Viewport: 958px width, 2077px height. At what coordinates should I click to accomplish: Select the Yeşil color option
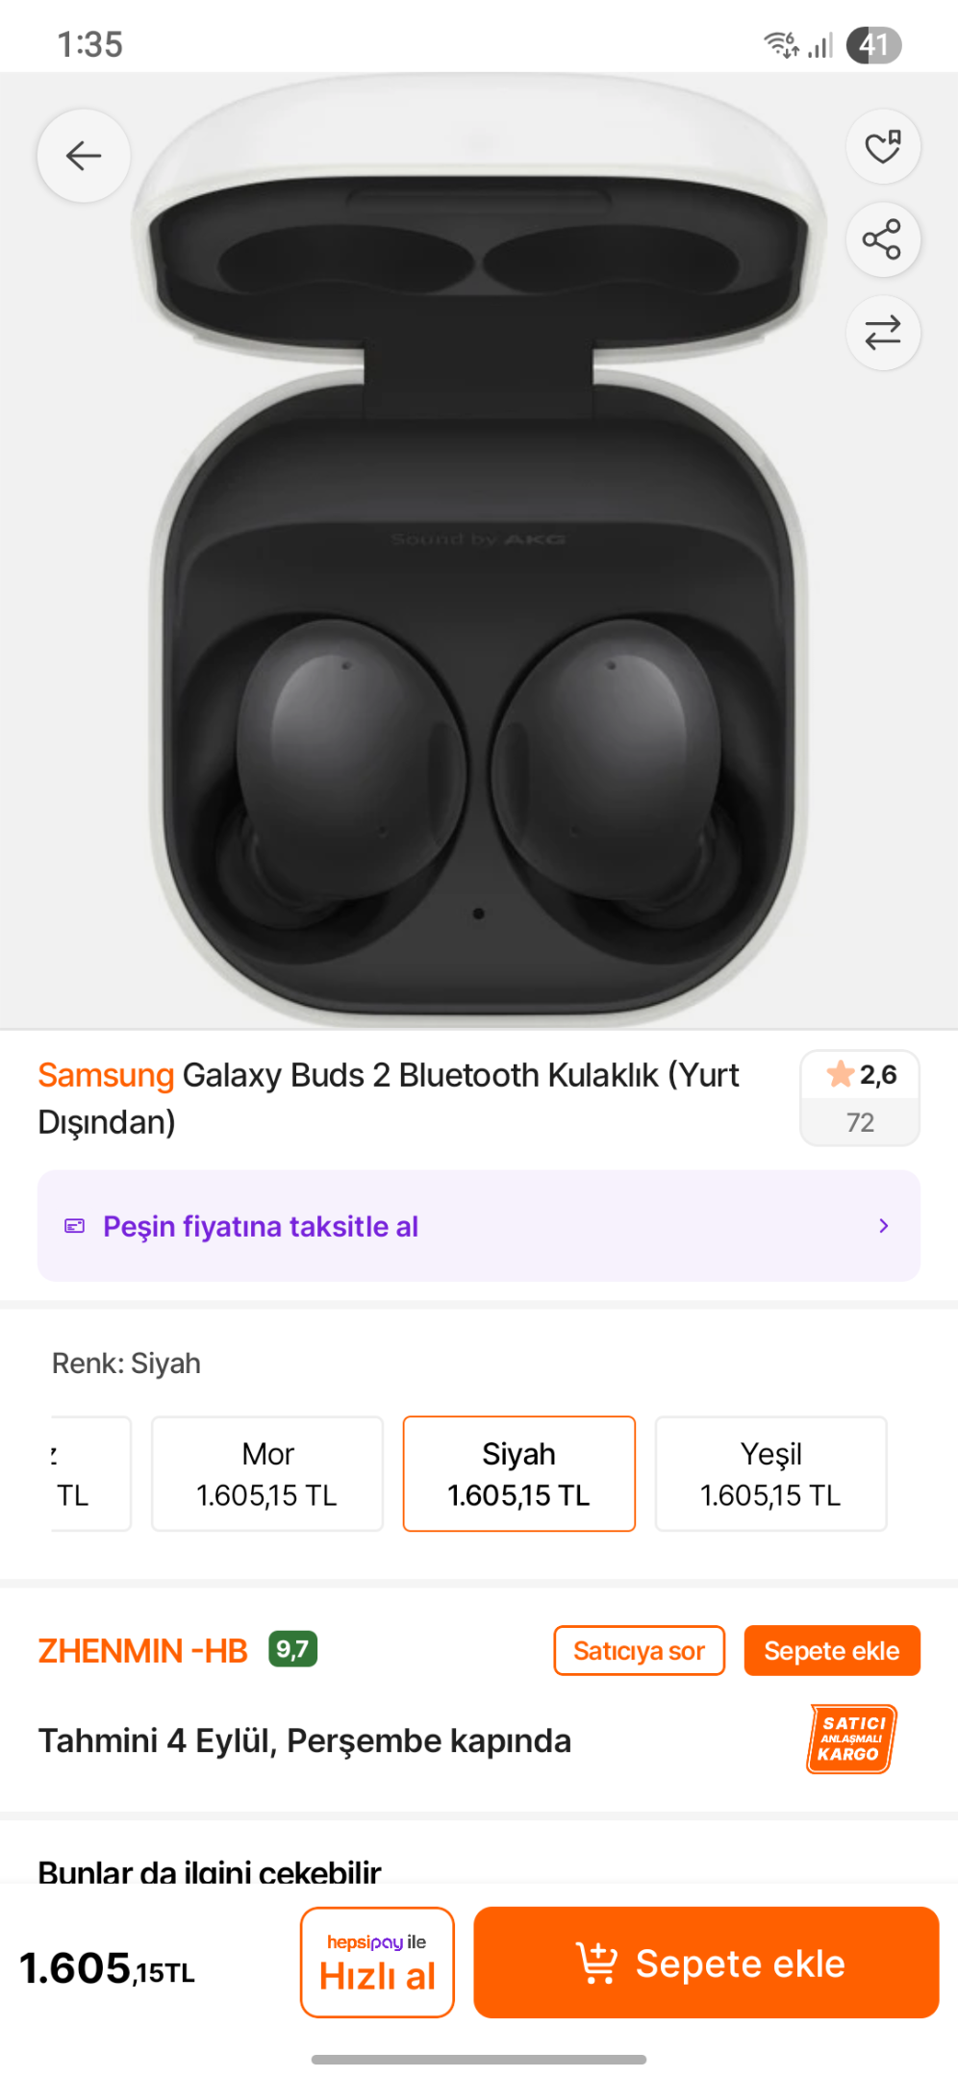(x=770, y=1473)
